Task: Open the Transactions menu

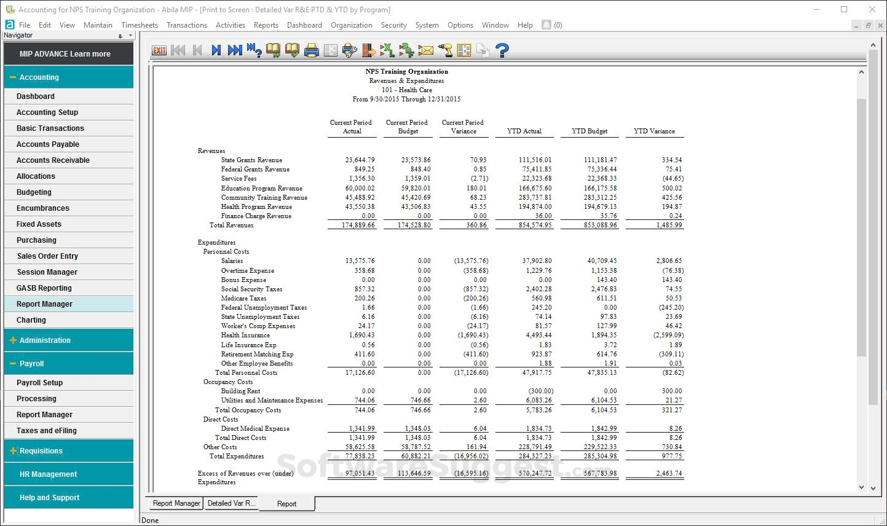Action: [187, 25]
